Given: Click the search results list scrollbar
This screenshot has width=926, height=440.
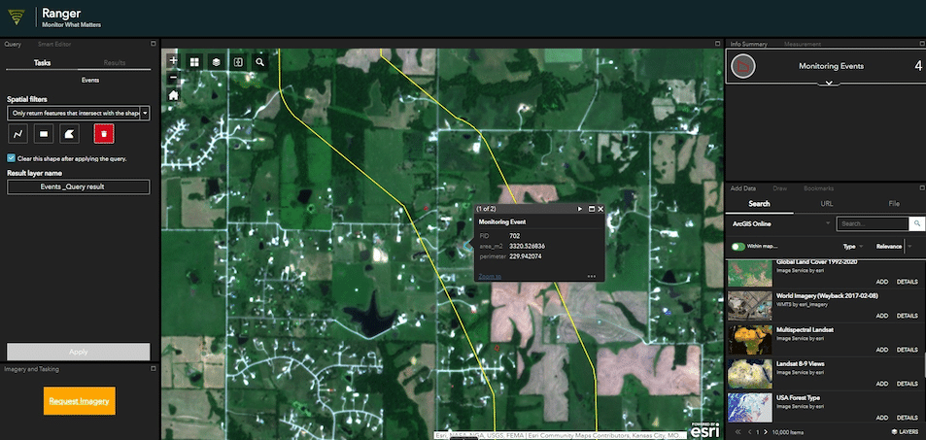Looking at the screenshot, I should point(924,364).
